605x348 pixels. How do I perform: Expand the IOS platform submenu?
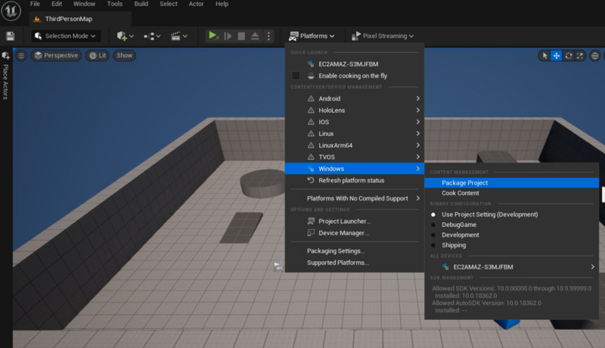(x=355, y=122)
